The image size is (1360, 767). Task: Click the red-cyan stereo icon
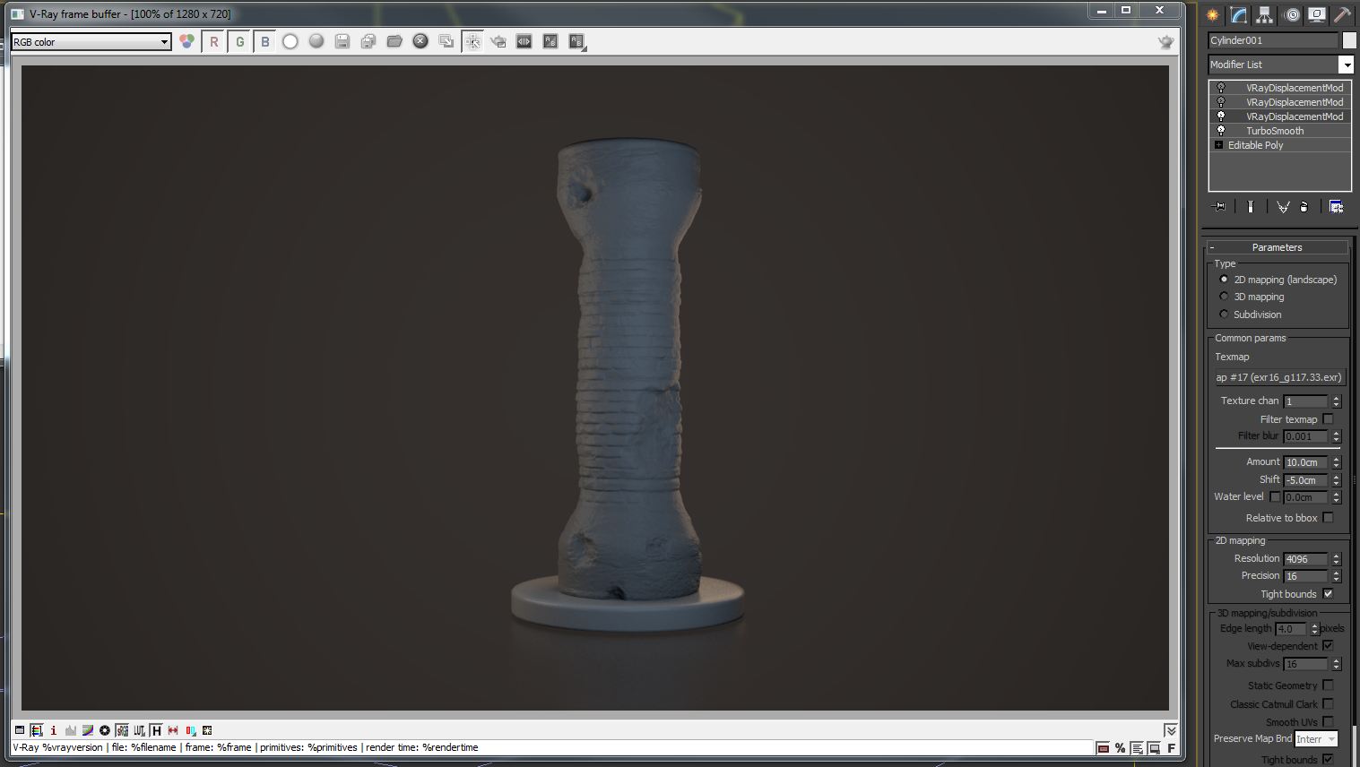(x=190, y=730)
